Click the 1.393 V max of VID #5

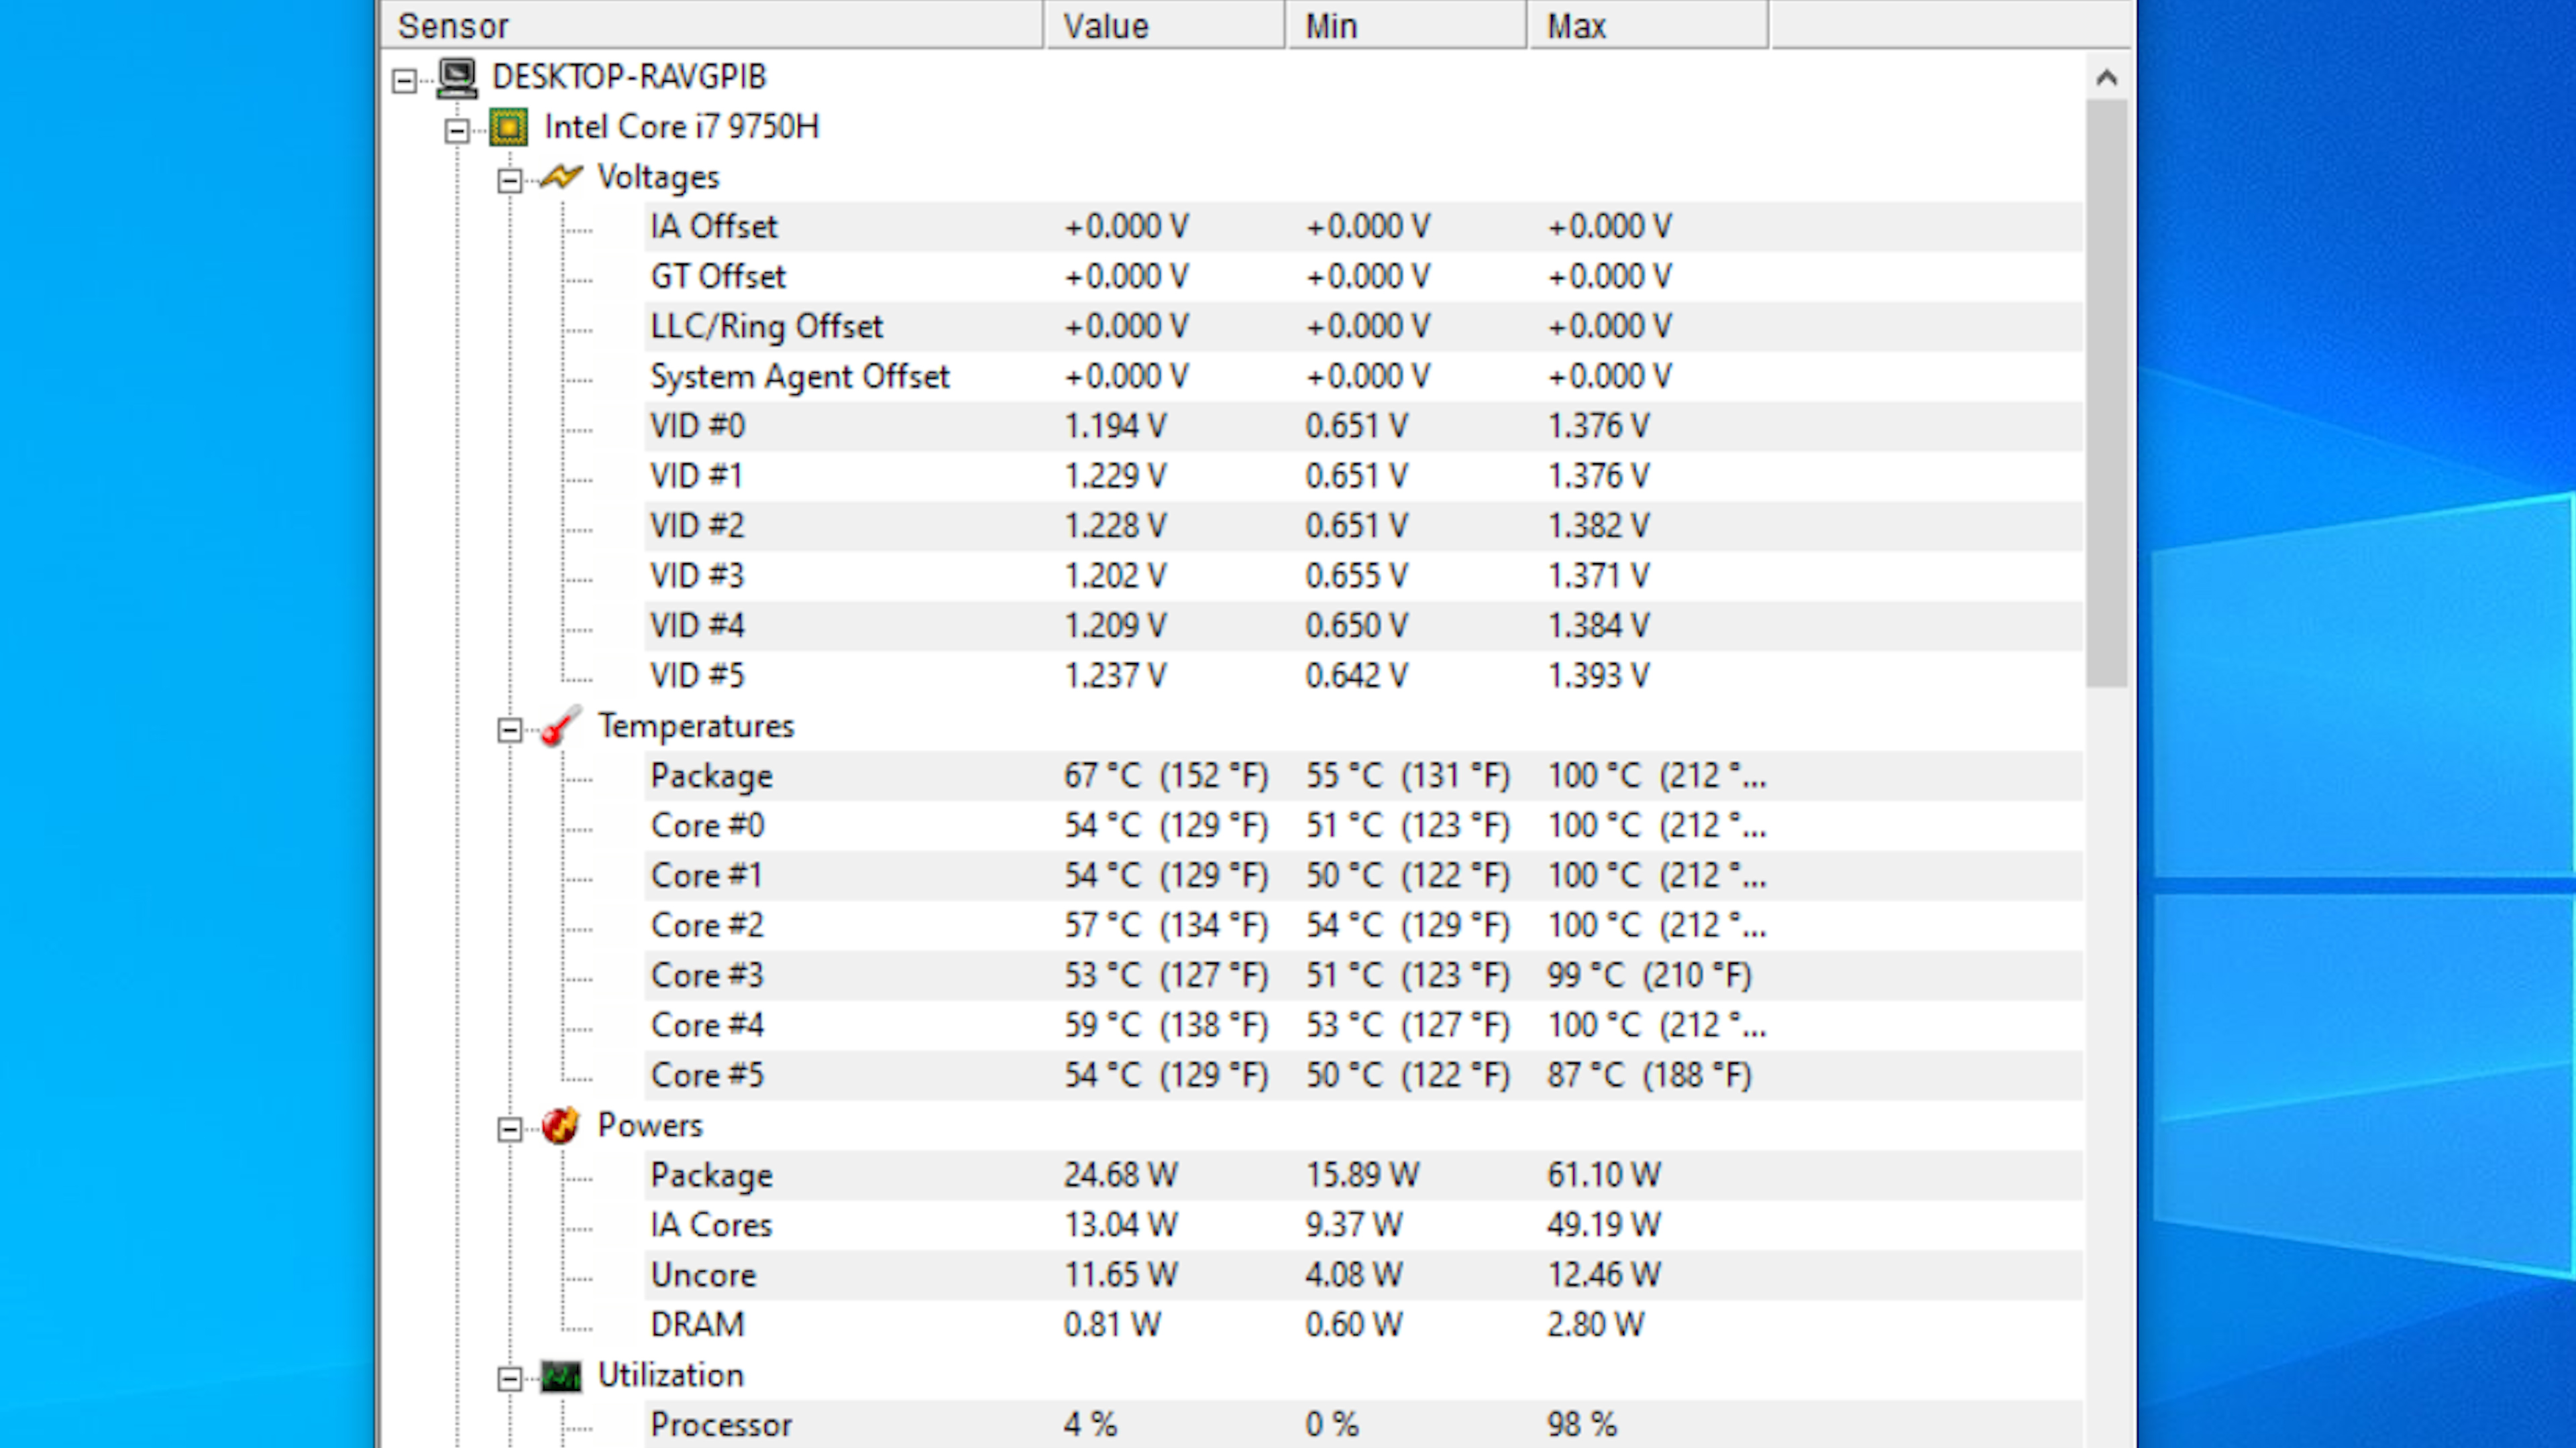coord(1598,676)
